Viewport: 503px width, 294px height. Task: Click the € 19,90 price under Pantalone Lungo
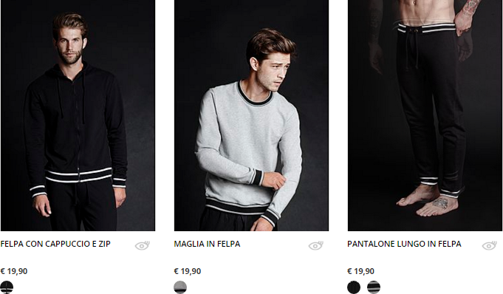[x=360, y=271]
